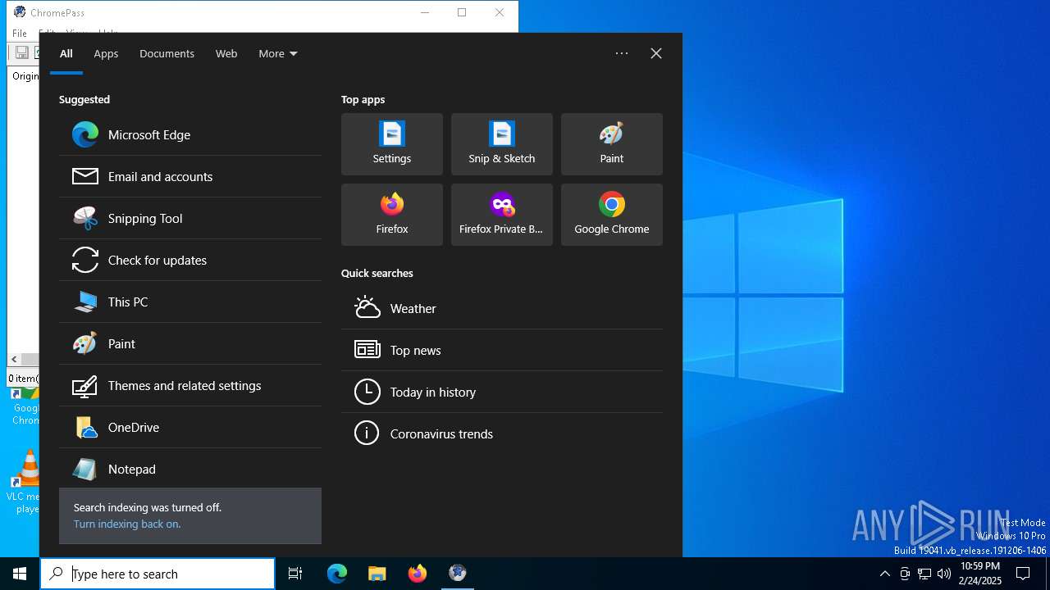This screenshot has width=1050, height=590.
Task: Open Edge from the taskbar
Action: (337, 574)
